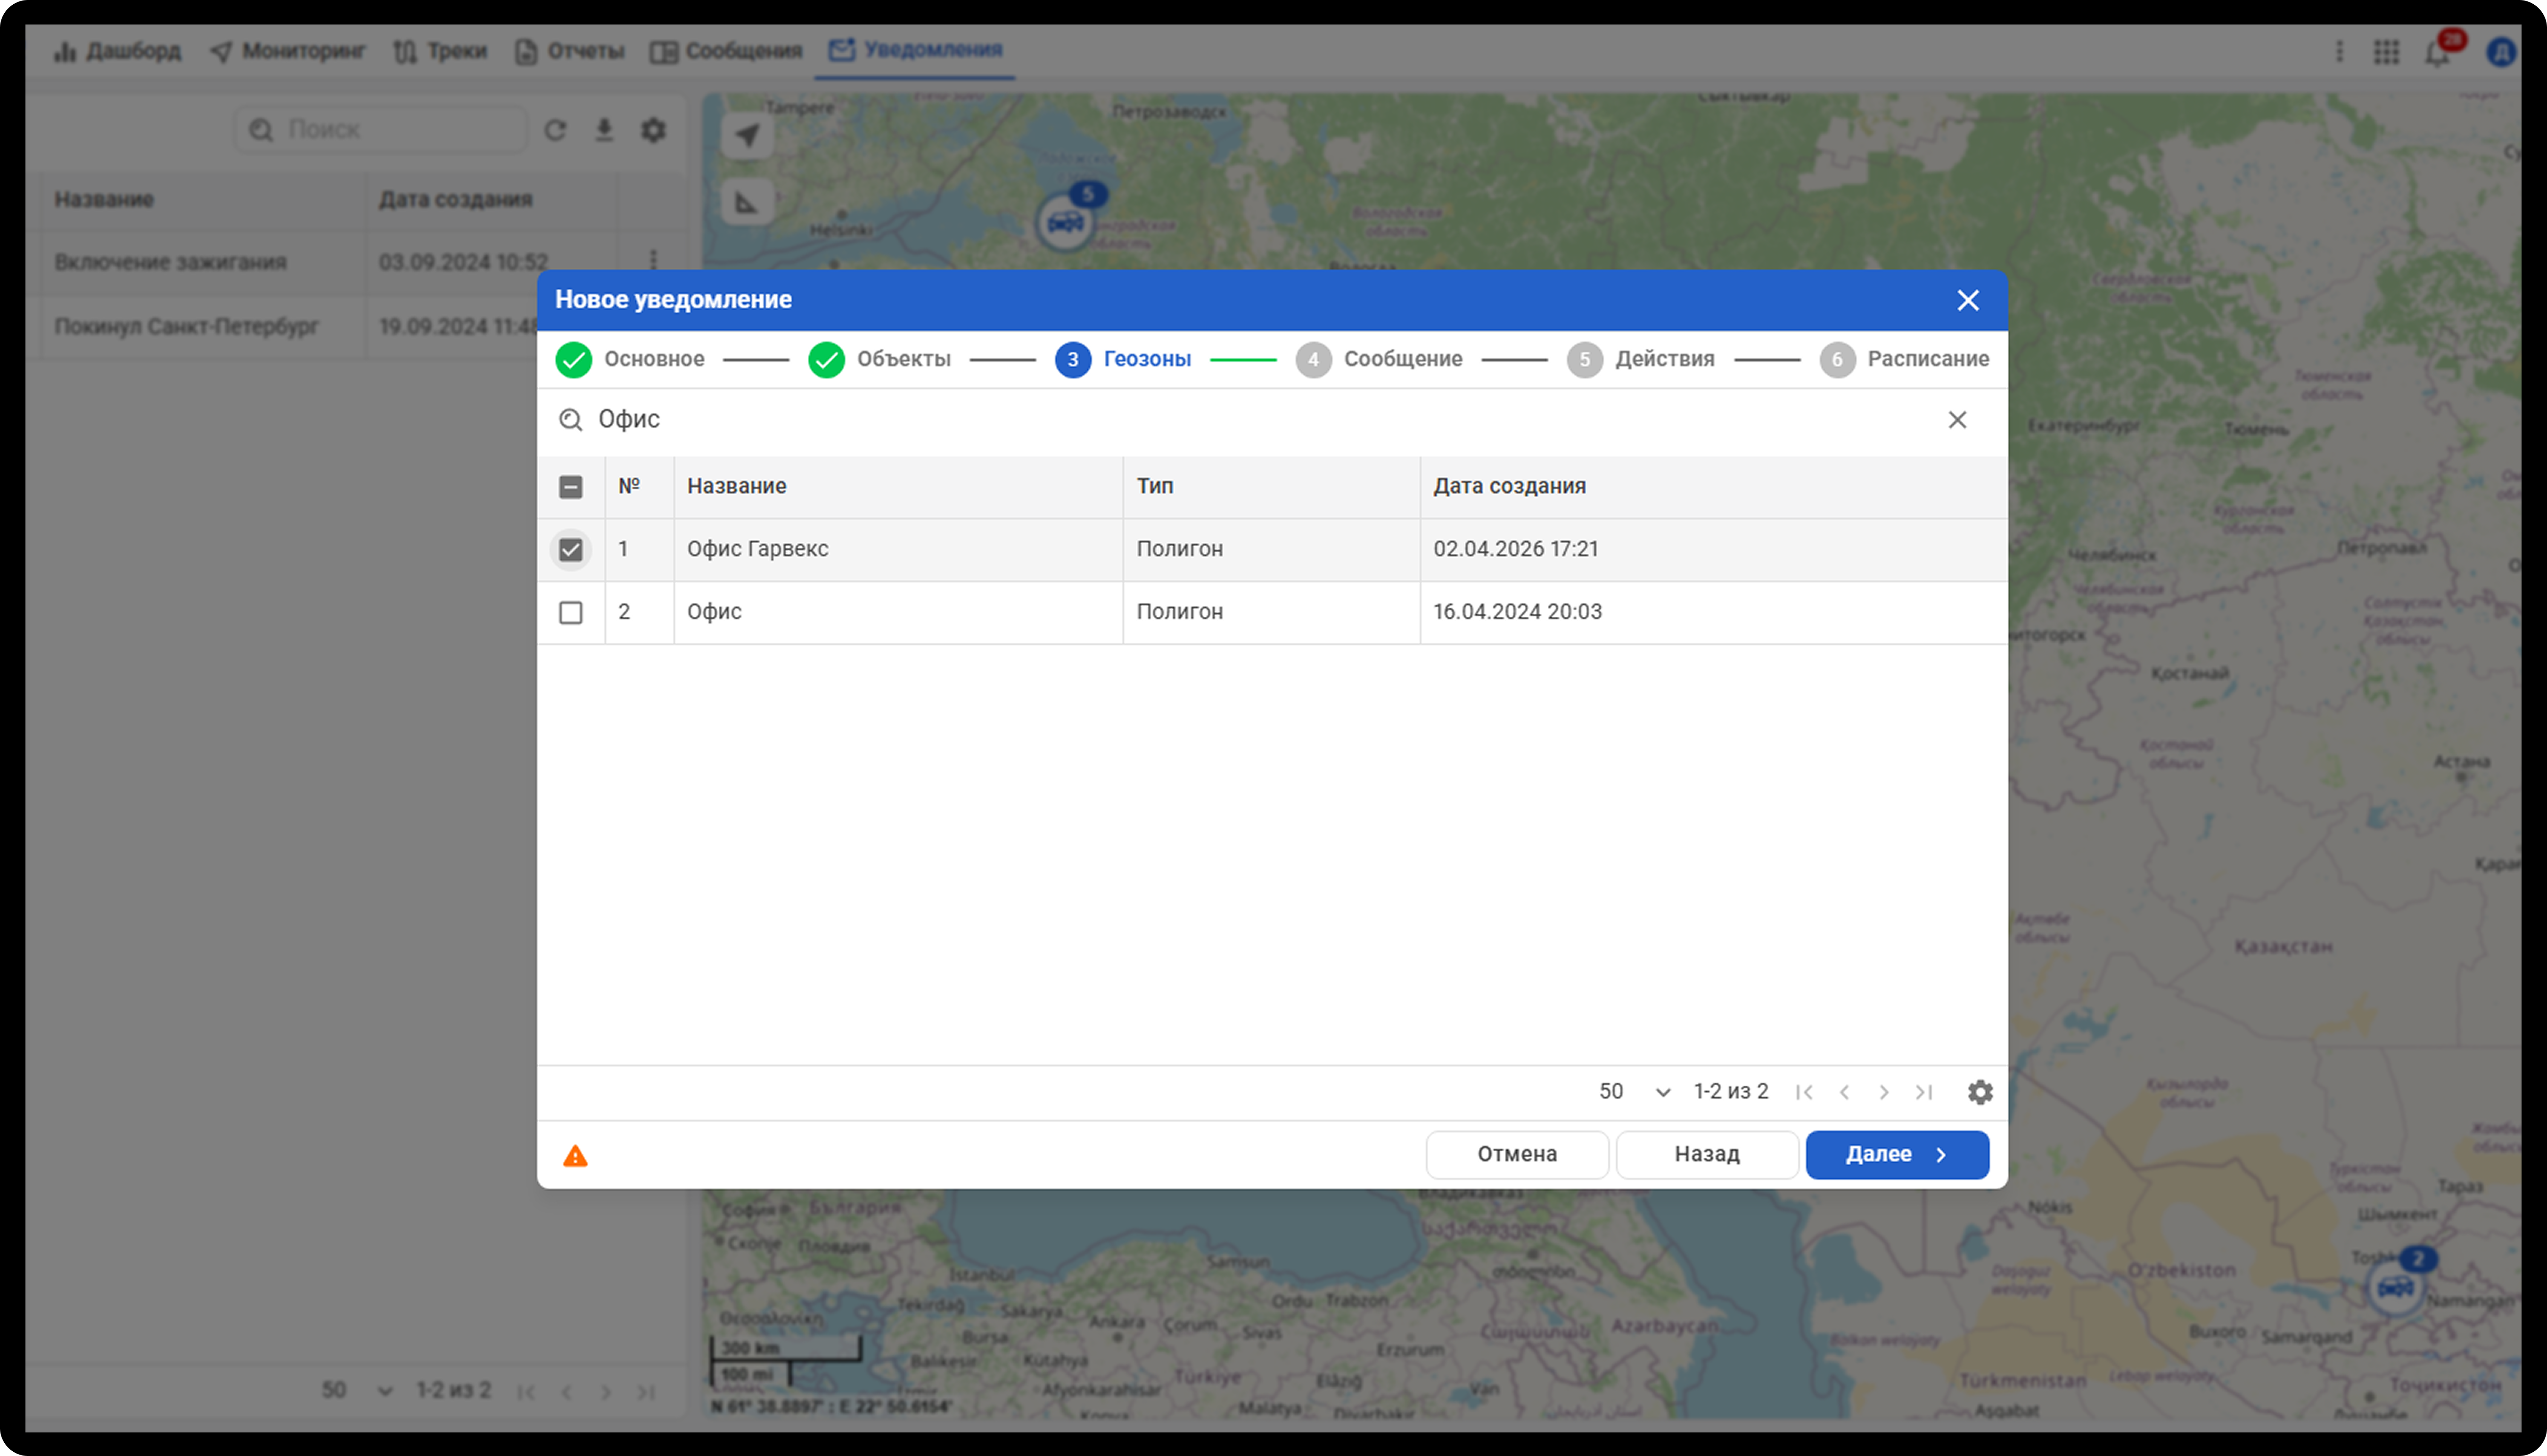
Task: Go to first page in dialog pagination
Action: pos(1804,1092)
